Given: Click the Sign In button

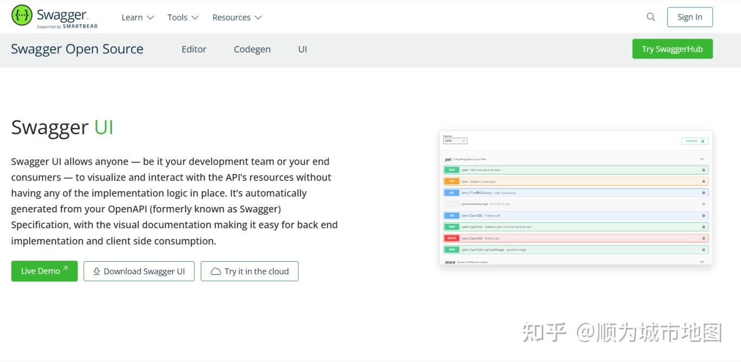Looking at the screenshot, I should click(x=689, y=17).
